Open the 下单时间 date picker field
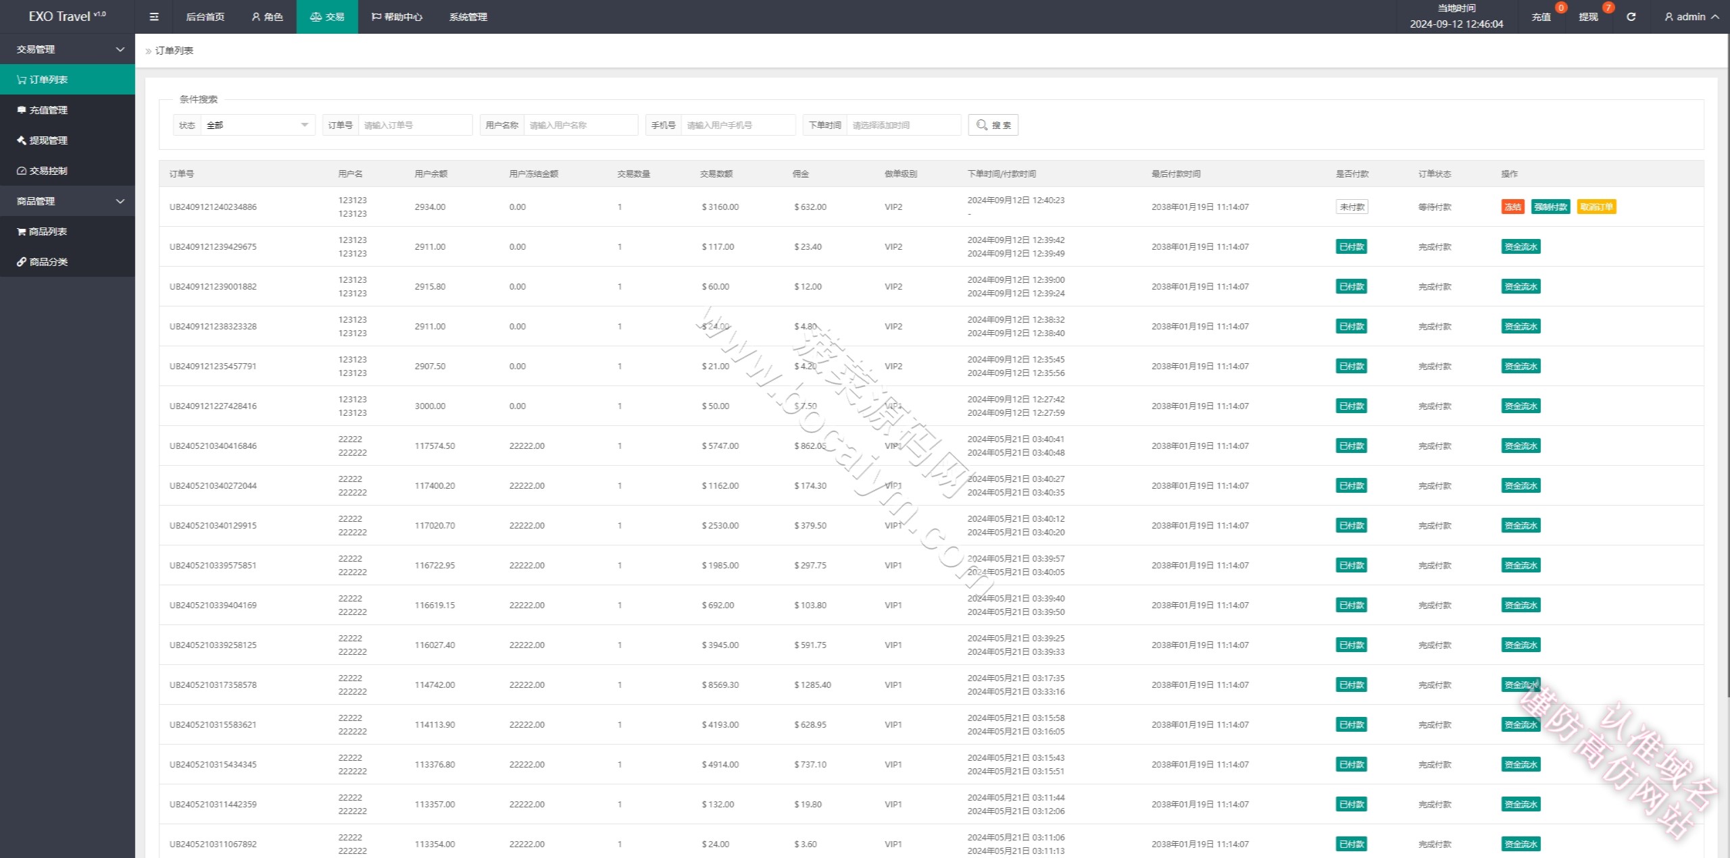This screenshot has height=858, width=1730. point(904,125)
